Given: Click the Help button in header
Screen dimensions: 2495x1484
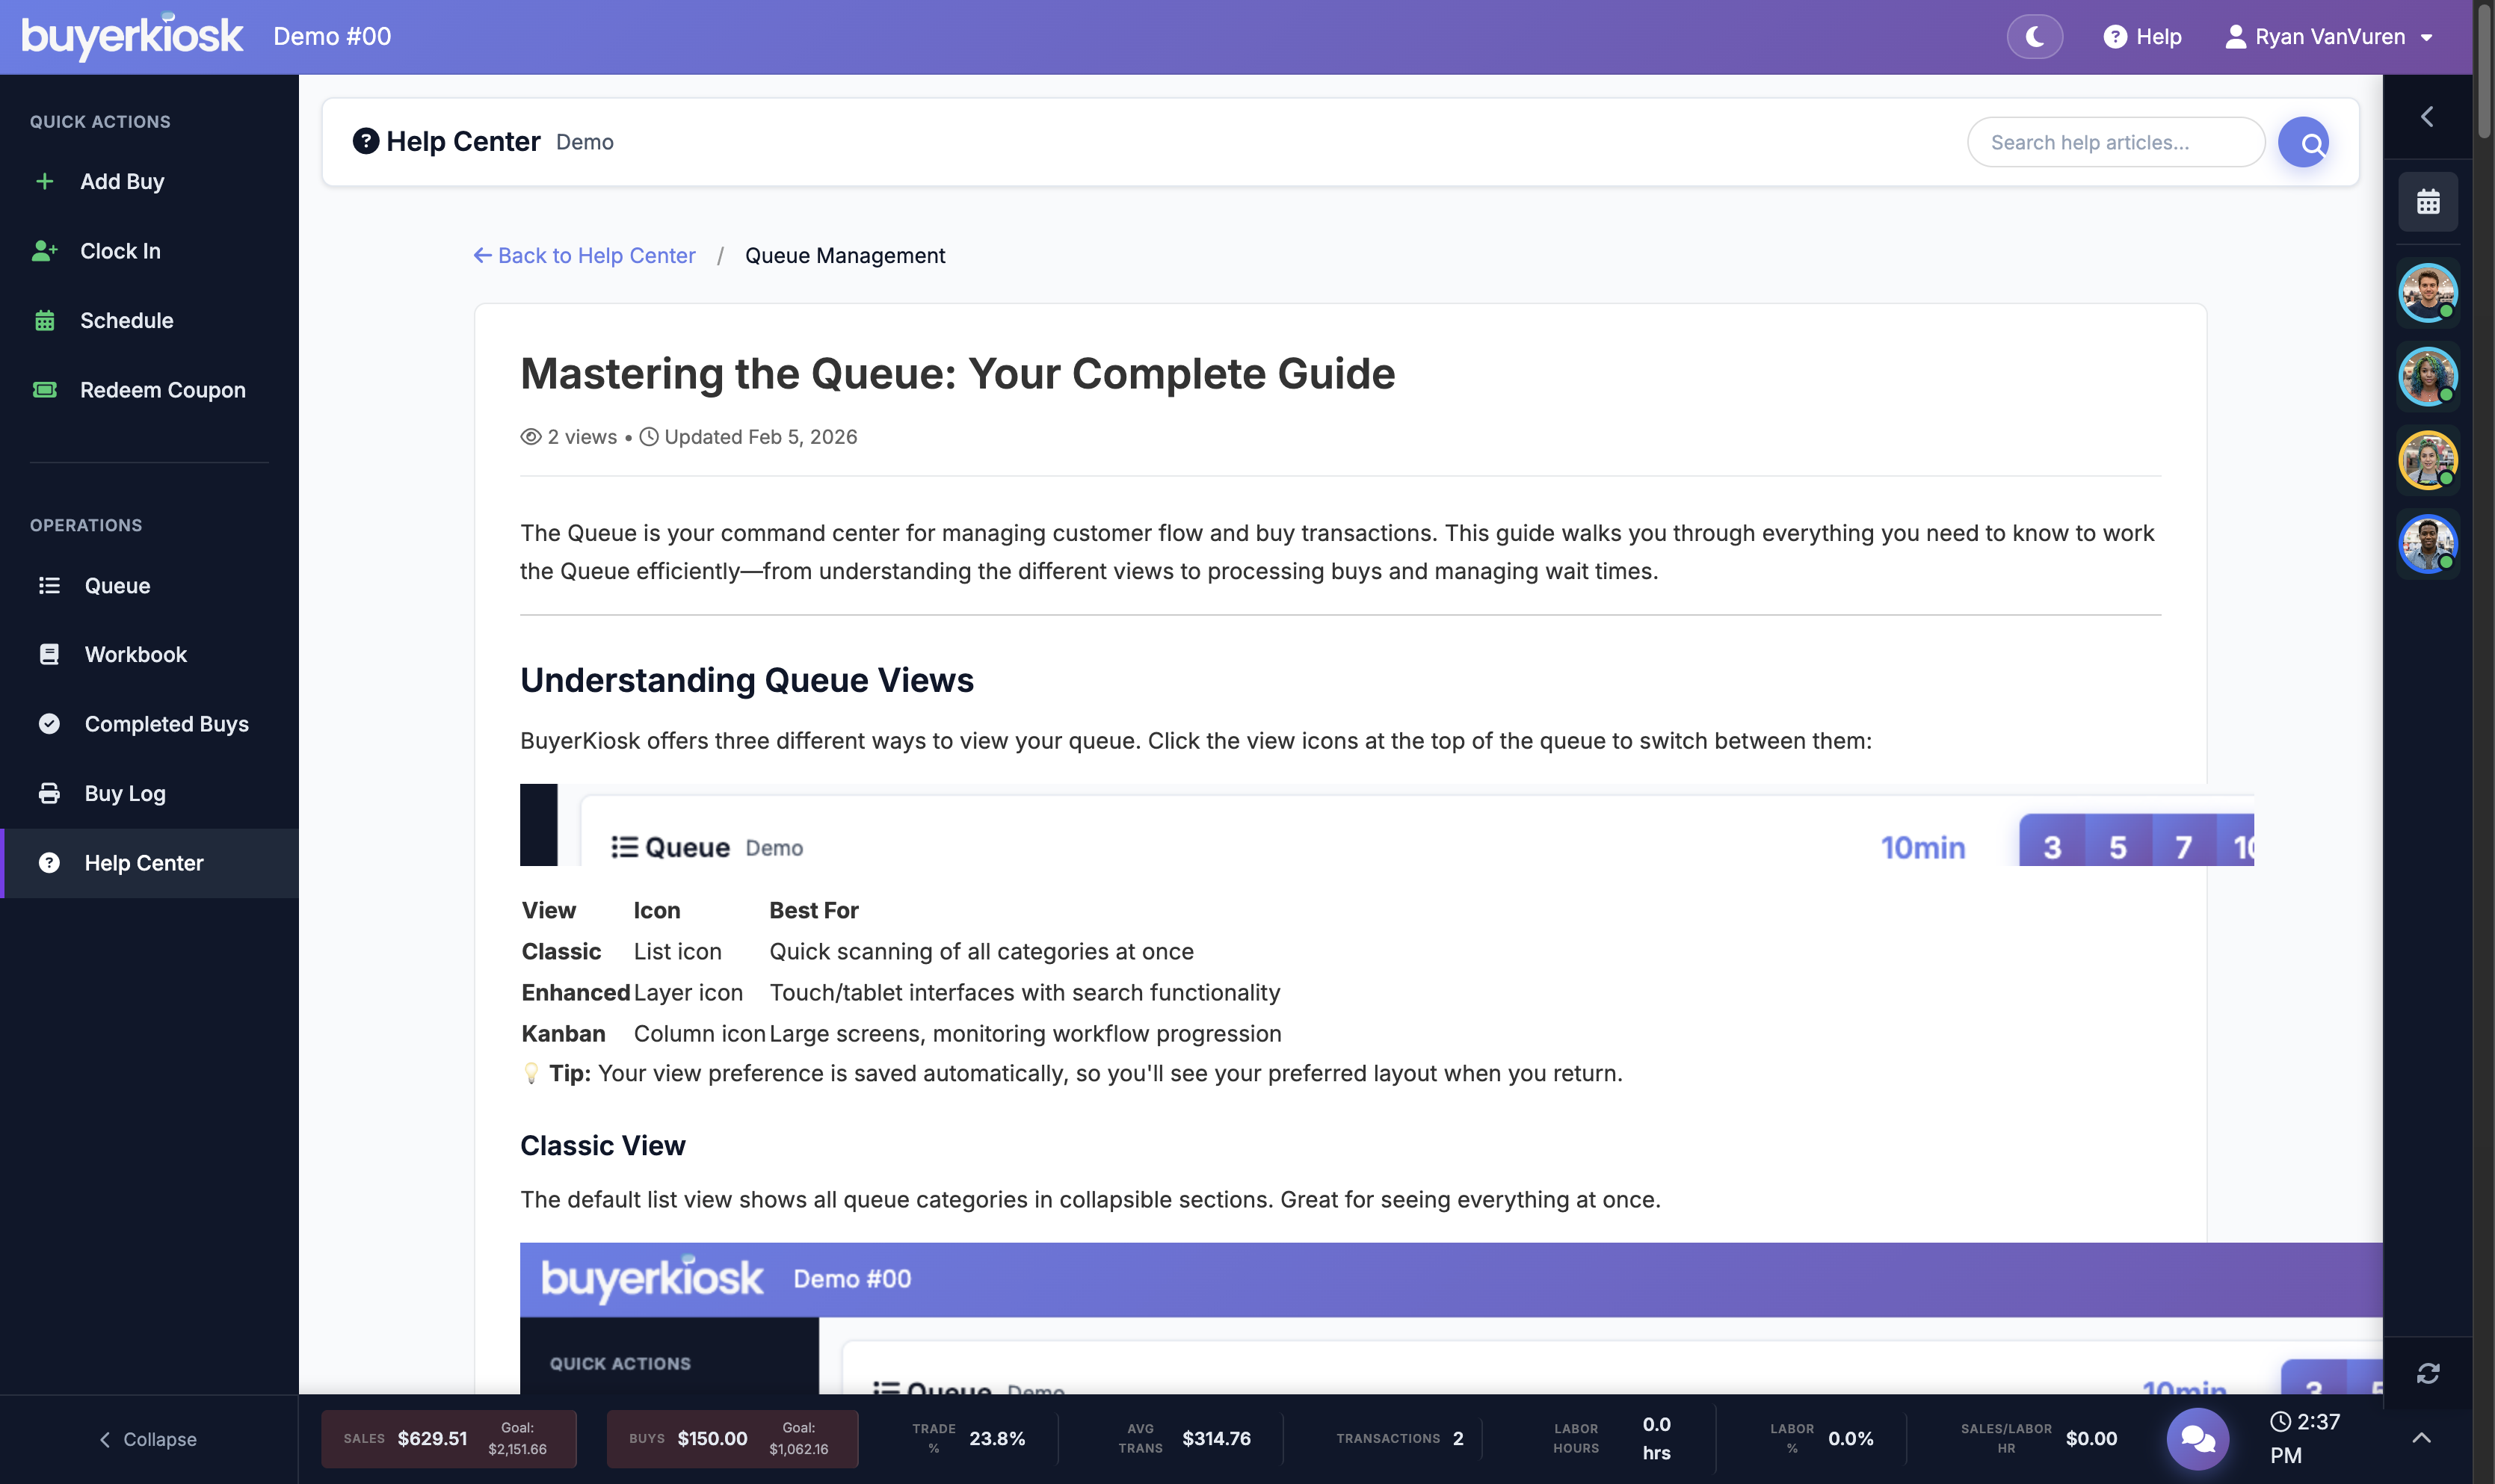Looking at the screenshot, I should click(2142, 37).
